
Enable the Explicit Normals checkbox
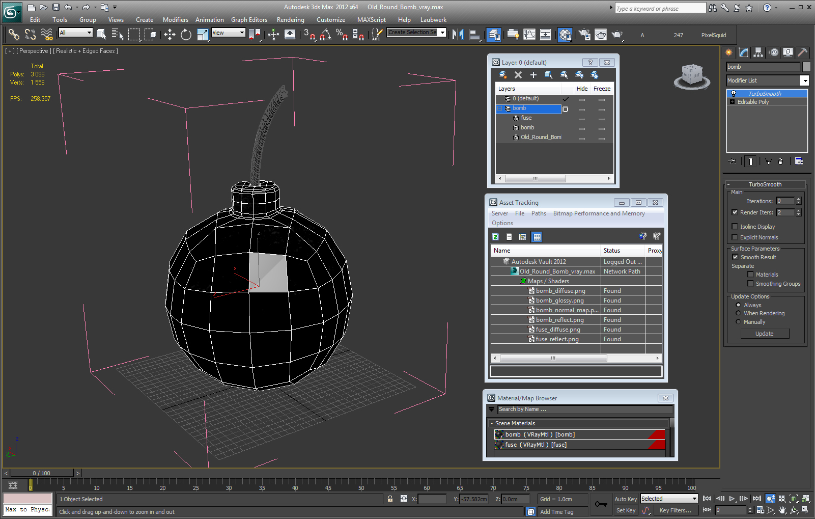pos(735,237)
